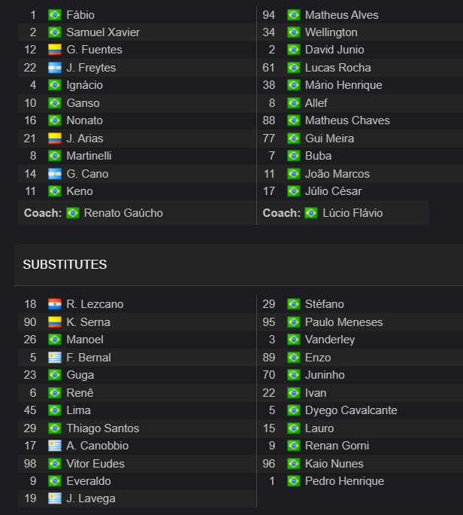Open coach Renato Gaúcho's page
Viewport: 463px width, 515px height.
click(x=123, y=213)
